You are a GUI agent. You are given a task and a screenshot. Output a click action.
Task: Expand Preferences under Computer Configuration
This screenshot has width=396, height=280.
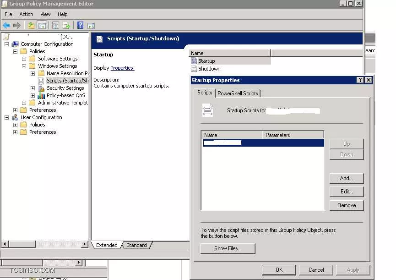point(16,110)
